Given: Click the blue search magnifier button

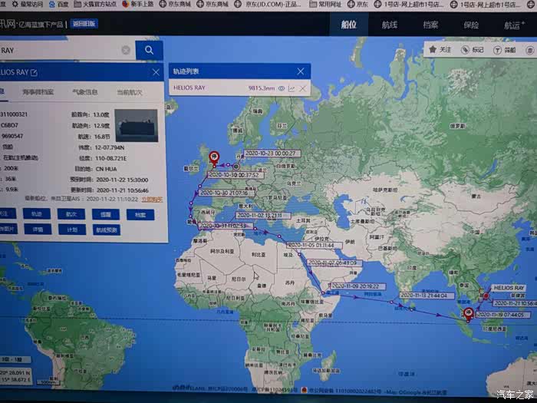Looking at the screenshot, I should (x=149, y=51).
